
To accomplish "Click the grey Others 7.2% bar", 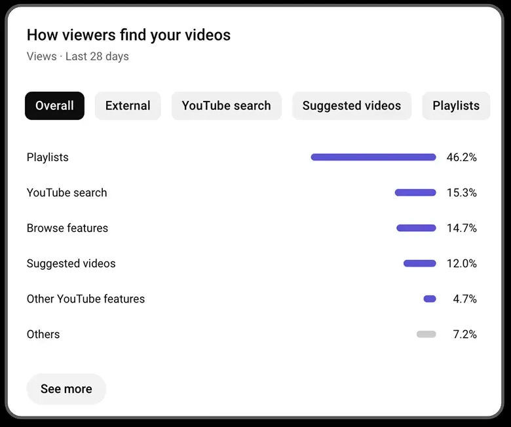I will coord(426,334).
